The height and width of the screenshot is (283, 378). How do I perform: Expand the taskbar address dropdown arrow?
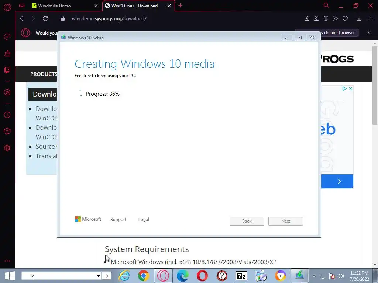pyautogui.click(x=98, y=276)
